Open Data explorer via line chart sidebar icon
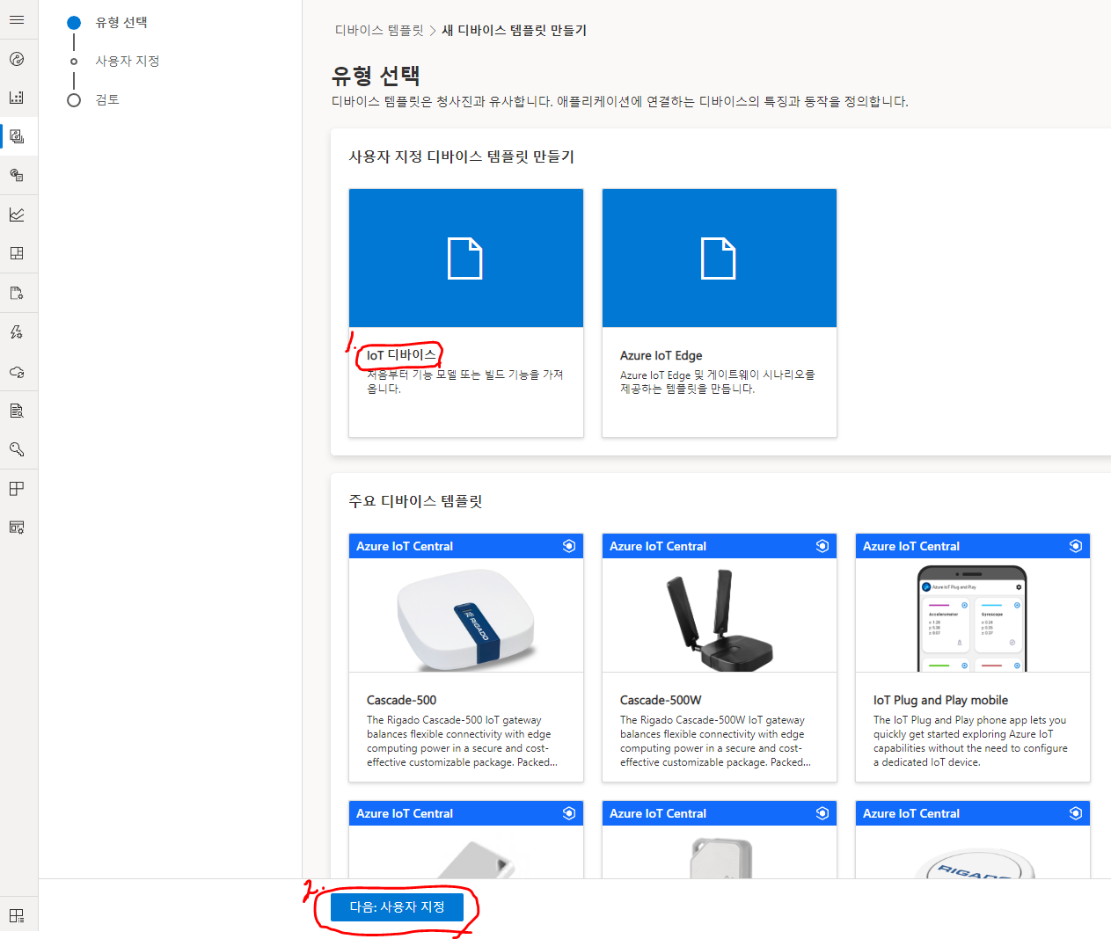Screen dimensions: 1111x939 pyautogui.click(x=17, y=215)
